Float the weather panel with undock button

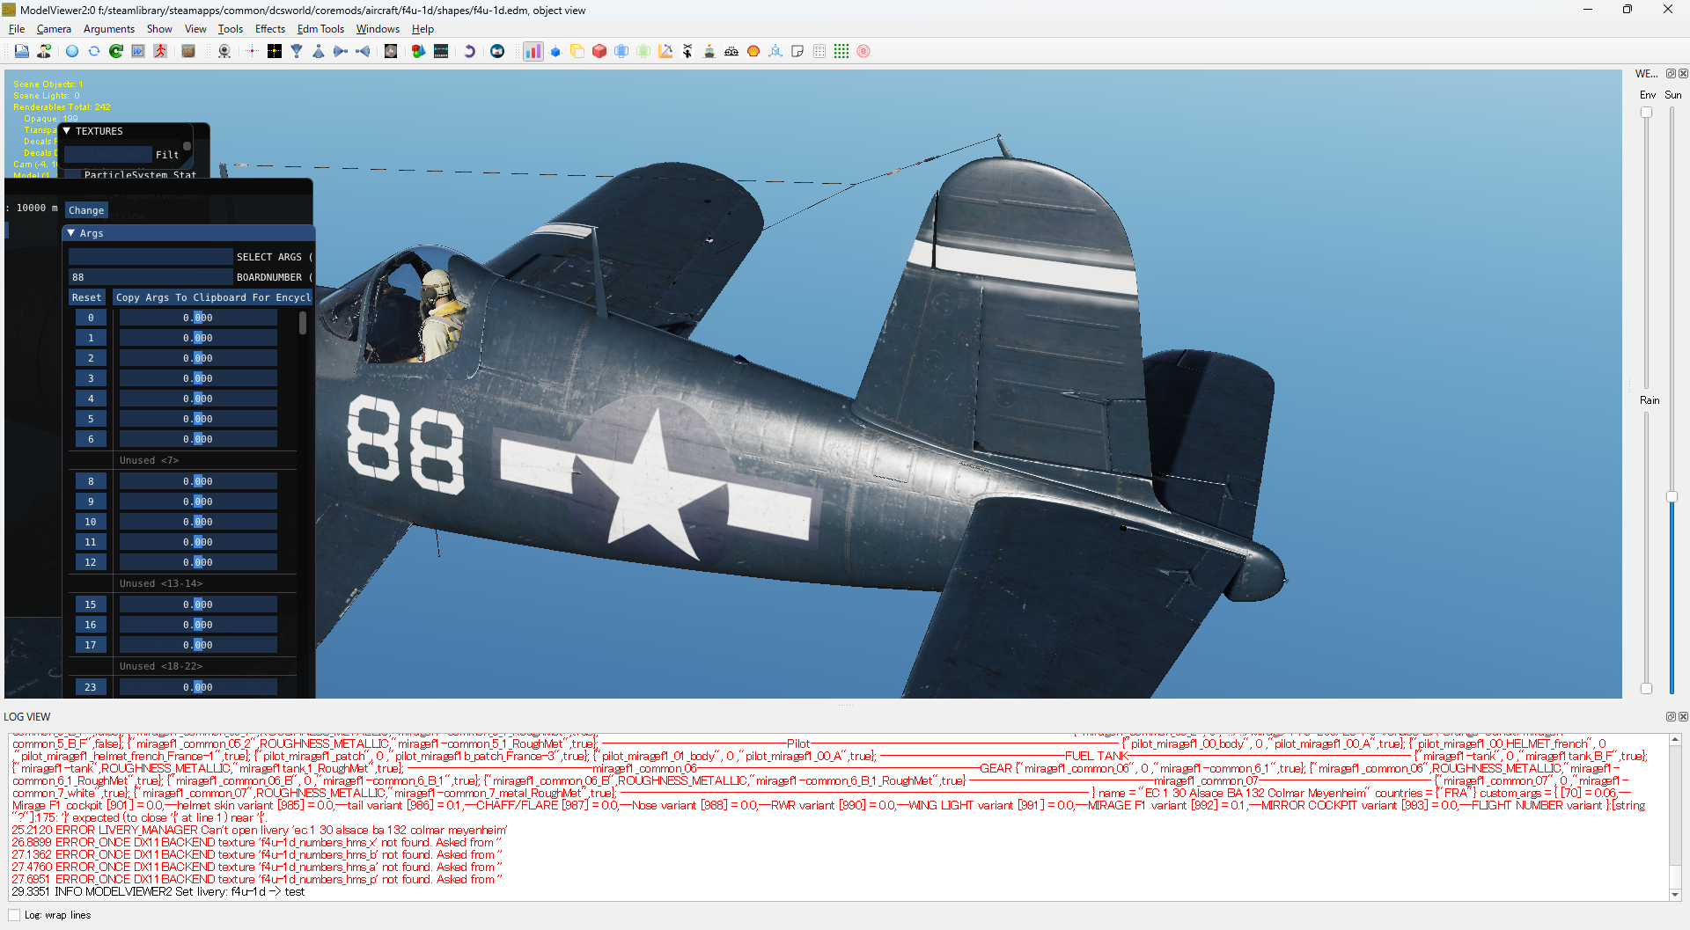[x=1671, y=74]
